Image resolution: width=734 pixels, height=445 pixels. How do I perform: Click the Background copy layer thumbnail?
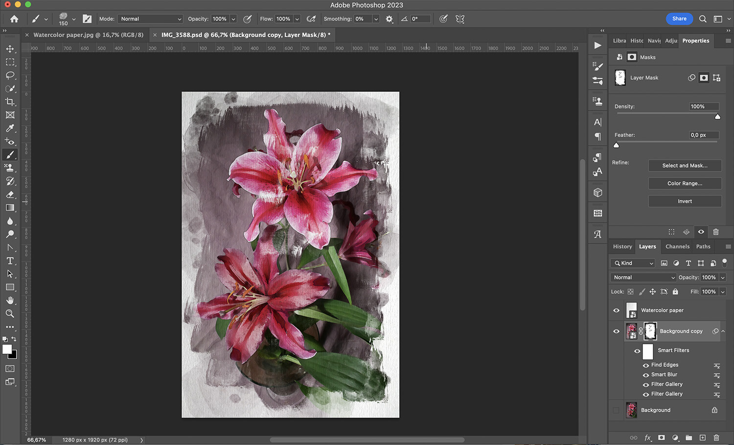(x=631, y=331)
